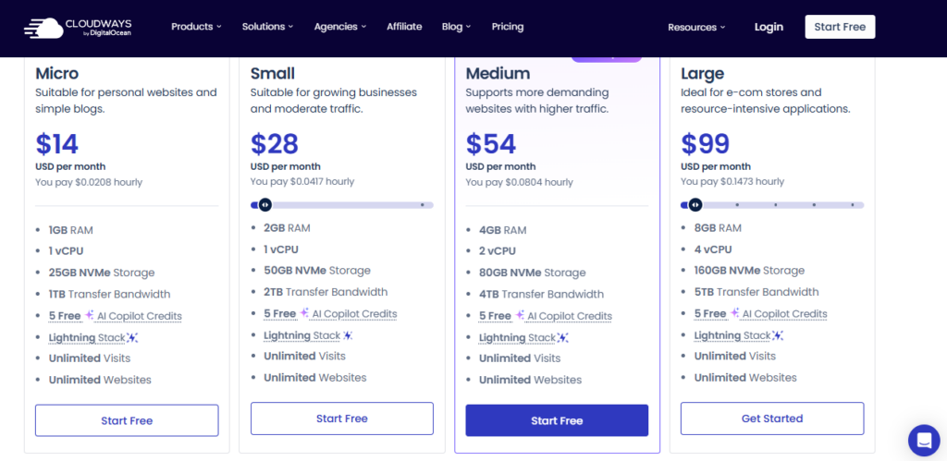Click the sparkle icon beside Medium's Lightning Stack
947x461 pixels.
[x=563, y=338]
